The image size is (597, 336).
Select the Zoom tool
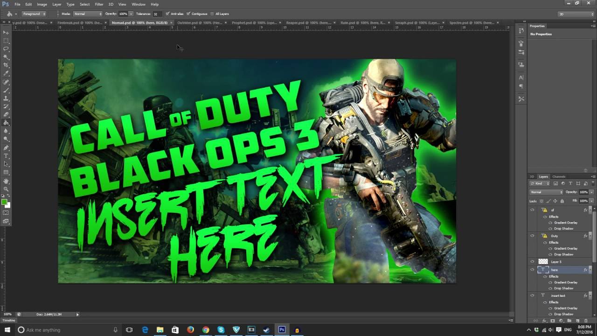(x=6, y=189)
